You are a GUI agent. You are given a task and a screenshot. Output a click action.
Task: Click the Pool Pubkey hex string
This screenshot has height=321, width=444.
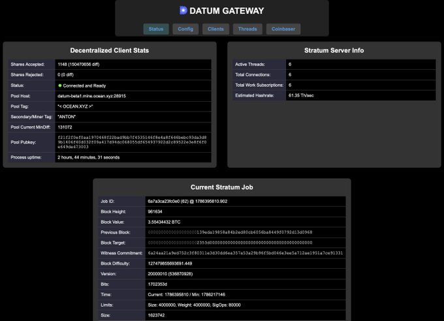click(x=133, y=142)
